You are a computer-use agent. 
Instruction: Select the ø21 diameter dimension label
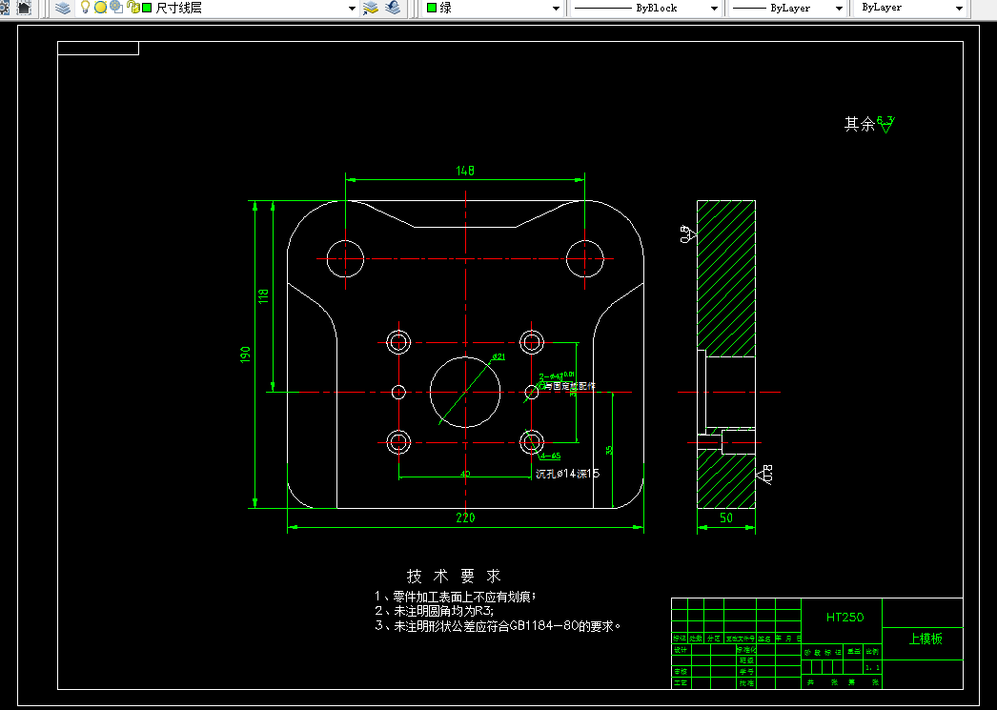pyautogui.click(x=498, y=356)
